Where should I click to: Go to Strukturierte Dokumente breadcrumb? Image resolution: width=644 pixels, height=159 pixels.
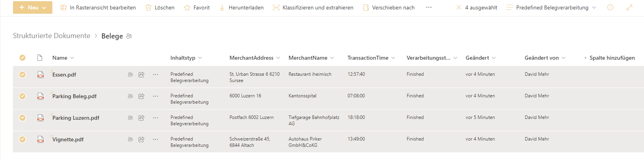pyautogui.click(x=52, y=36)
